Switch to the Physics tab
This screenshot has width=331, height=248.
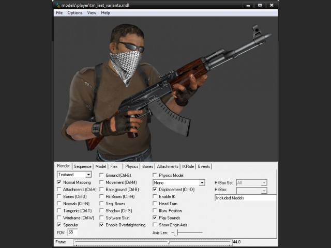coord(131,166)
